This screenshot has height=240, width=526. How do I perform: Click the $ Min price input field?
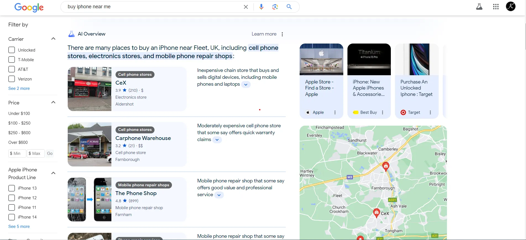[x=17, y=153]
